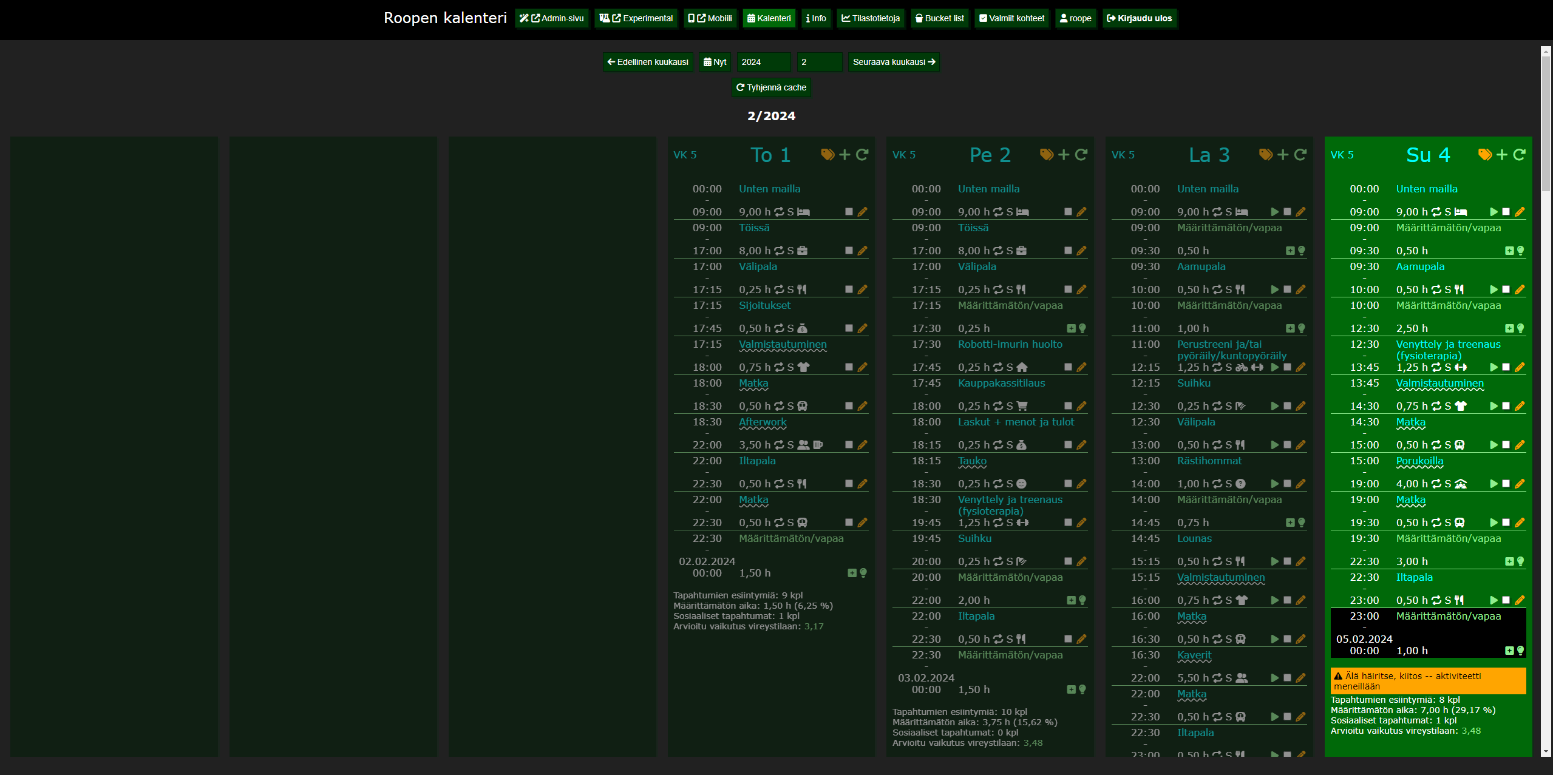Screen dimensions: 1553x775
Task: Open Bucket list page
Action: [940, 18]
